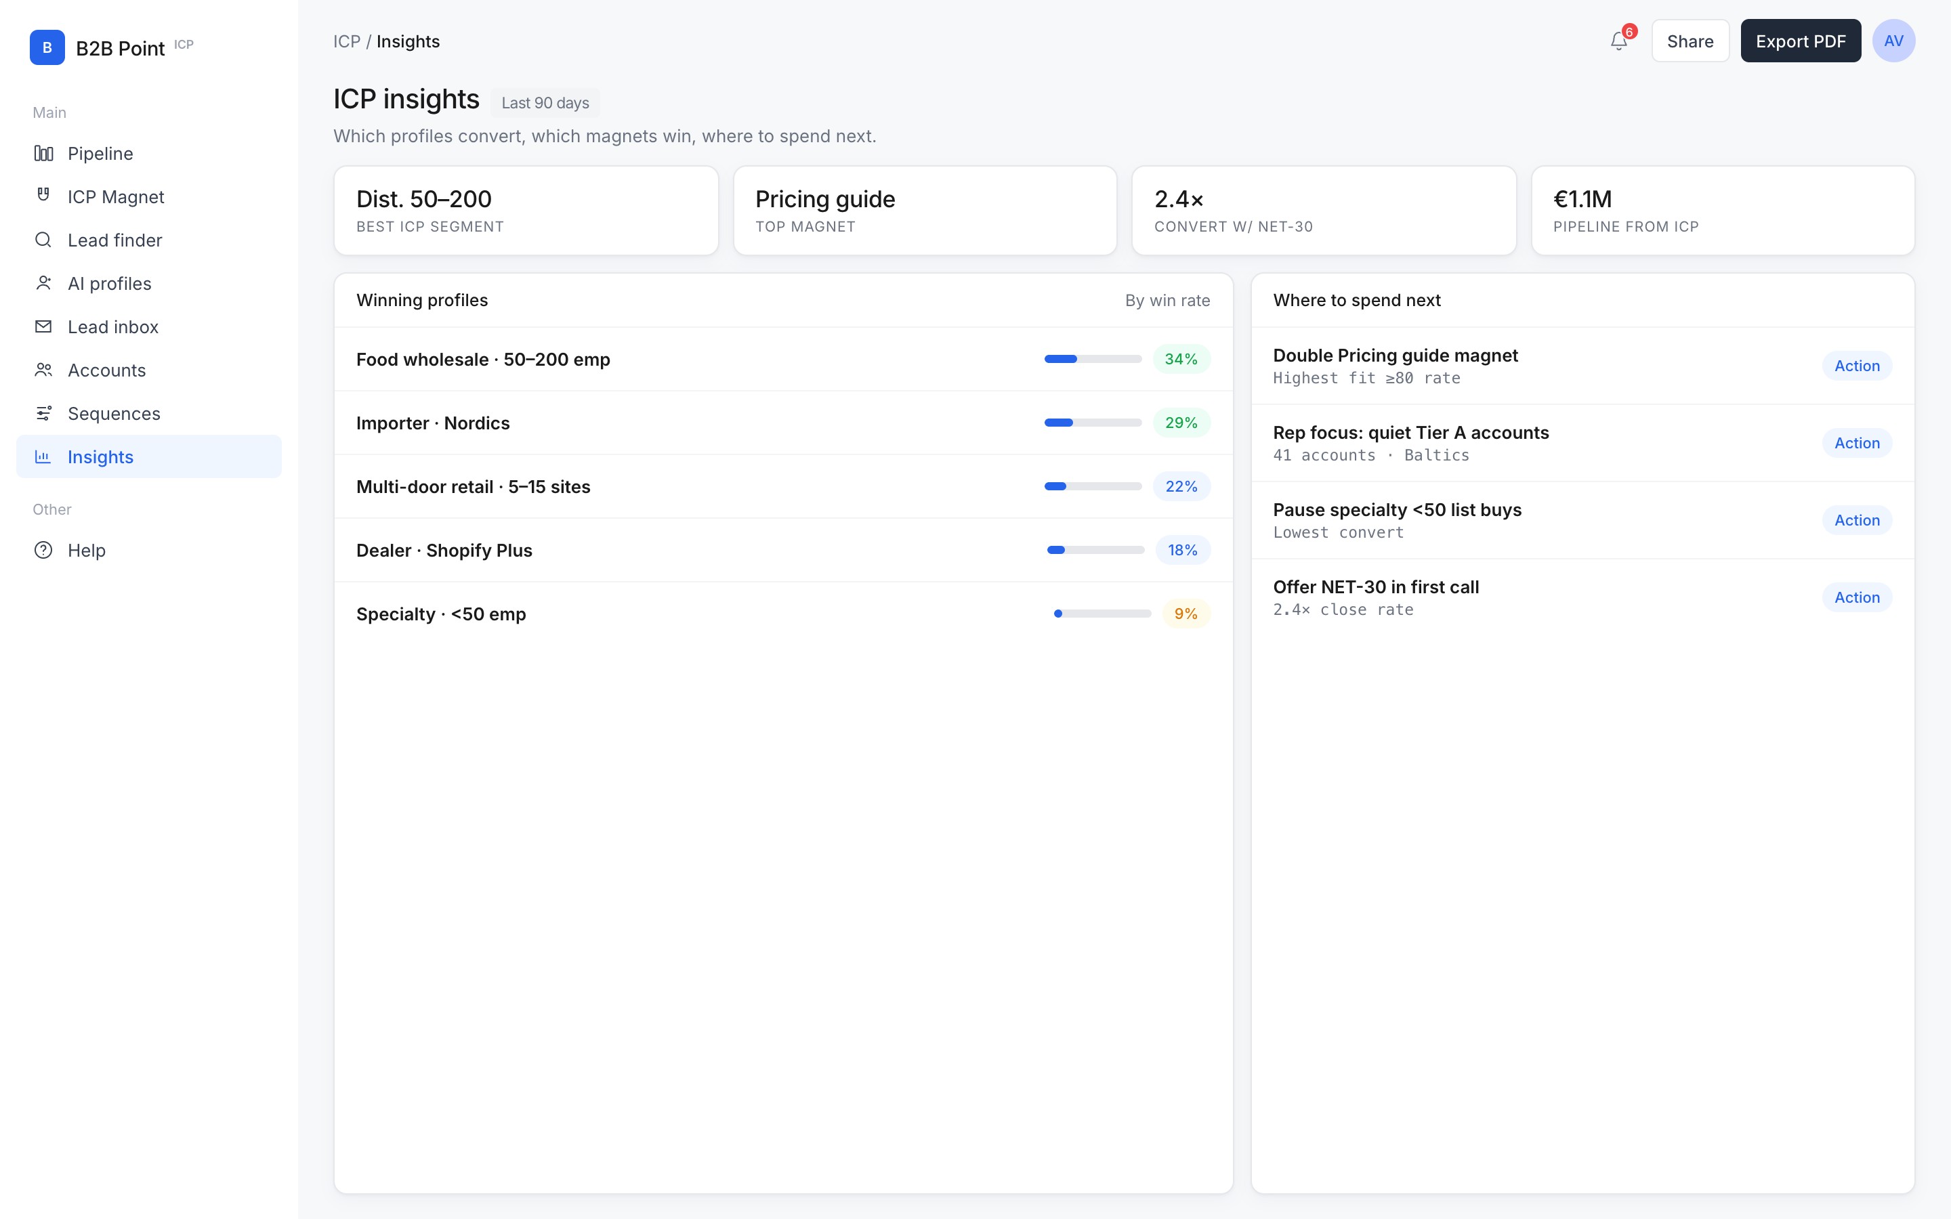Navigate to Lead finder
Viewport: 1951px width, 1219px height.
pos(149,240)
